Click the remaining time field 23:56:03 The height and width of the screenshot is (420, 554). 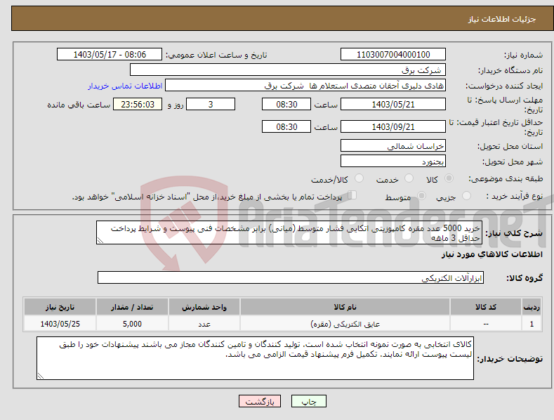(138, 104)
